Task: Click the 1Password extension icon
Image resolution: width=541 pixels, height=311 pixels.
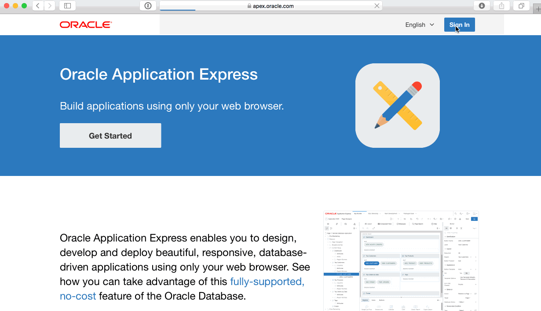Action: click(x=147, y=6)
